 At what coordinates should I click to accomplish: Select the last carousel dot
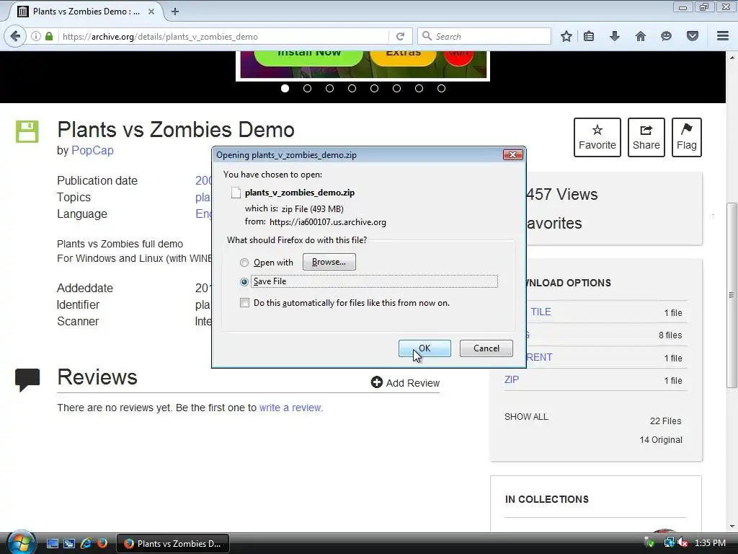[442, 88]
